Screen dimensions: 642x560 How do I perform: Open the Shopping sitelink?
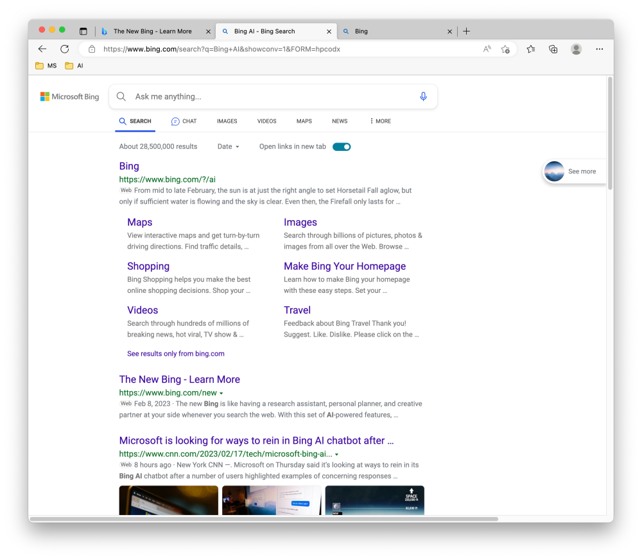(x=148, y=267)
